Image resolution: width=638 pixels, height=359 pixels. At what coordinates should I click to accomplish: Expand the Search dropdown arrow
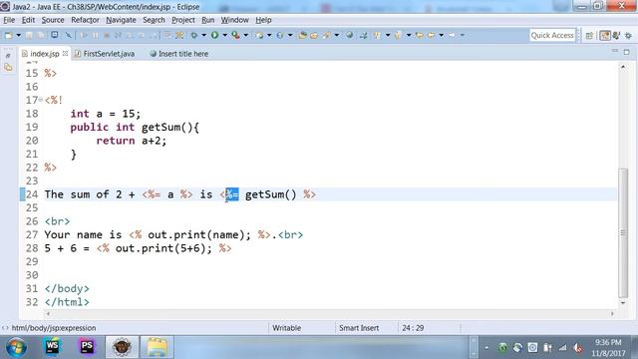click(337, 36)
